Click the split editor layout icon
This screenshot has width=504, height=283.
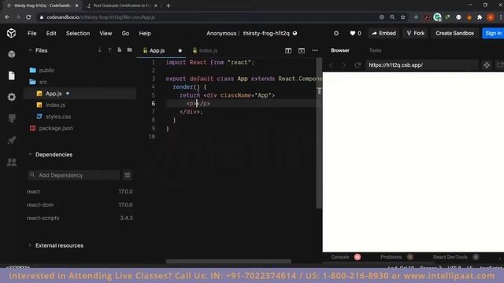(x=288, y=50)
